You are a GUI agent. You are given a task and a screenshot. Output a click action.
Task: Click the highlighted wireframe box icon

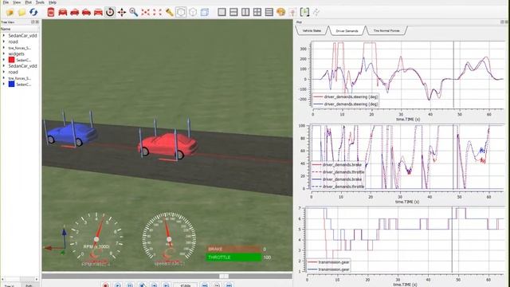pos(181,13)
